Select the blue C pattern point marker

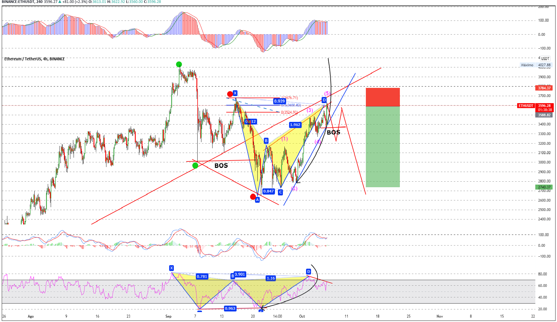point(281,192)
